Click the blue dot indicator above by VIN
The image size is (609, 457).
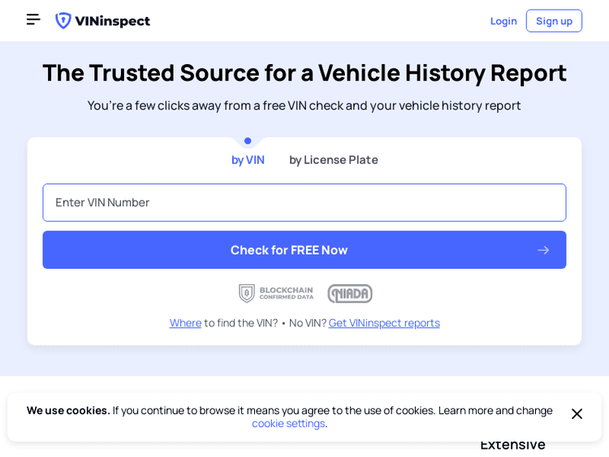(248, 141)
